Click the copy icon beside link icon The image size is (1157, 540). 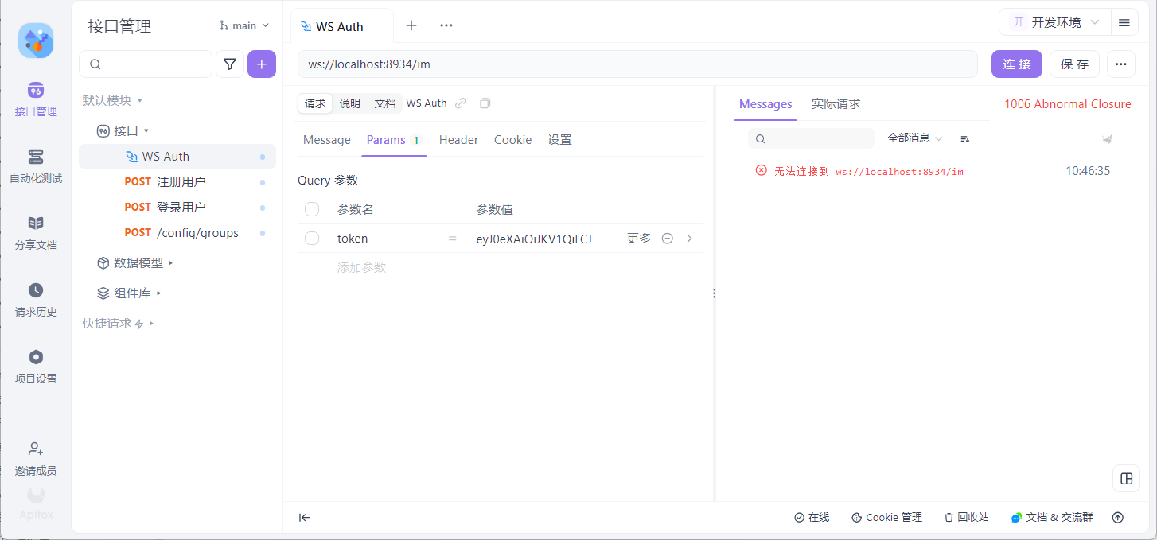(485, 103)
